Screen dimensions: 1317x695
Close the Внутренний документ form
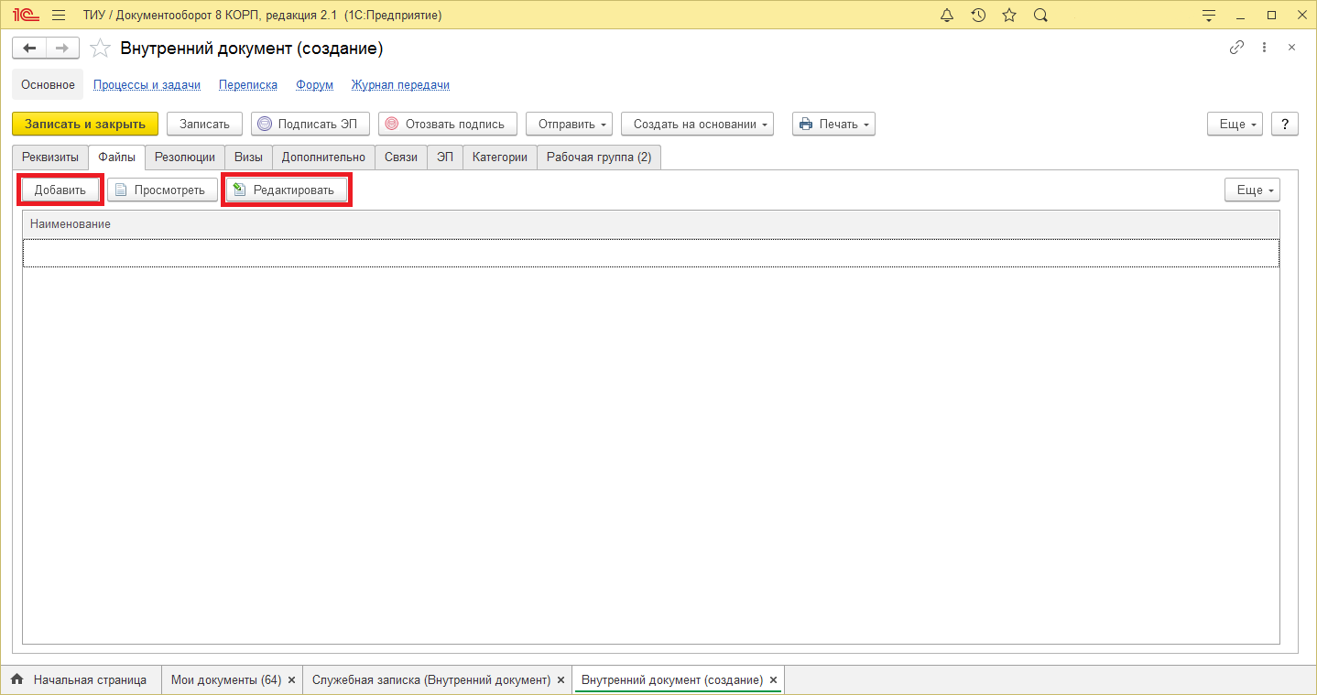1291,48
